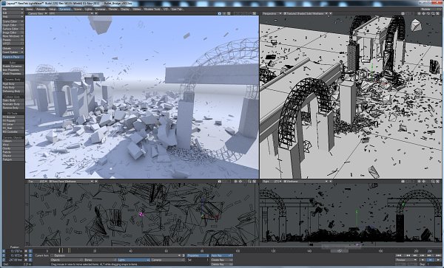
Task: Click the timeline frame slider handle
Action: [340, 251]
